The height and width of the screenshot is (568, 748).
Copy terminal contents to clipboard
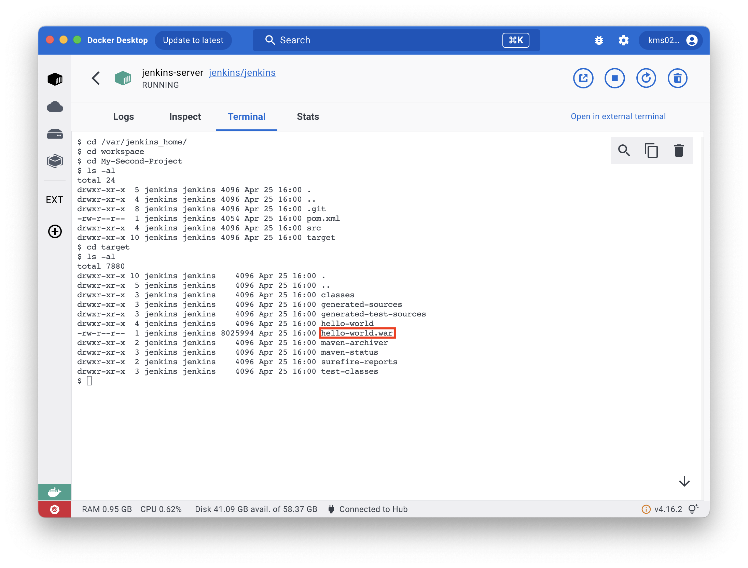(x=651, y=151)
